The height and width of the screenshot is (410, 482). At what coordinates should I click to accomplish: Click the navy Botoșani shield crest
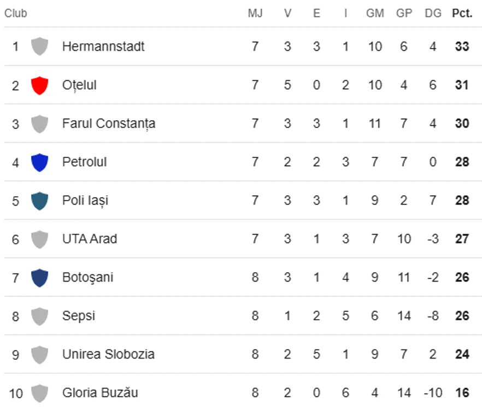(40, 278)
